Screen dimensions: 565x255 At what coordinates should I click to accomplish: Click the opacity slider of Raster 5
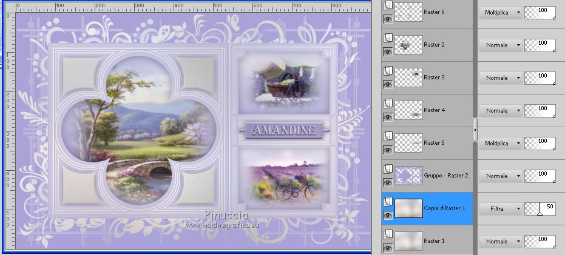(540, 144)
